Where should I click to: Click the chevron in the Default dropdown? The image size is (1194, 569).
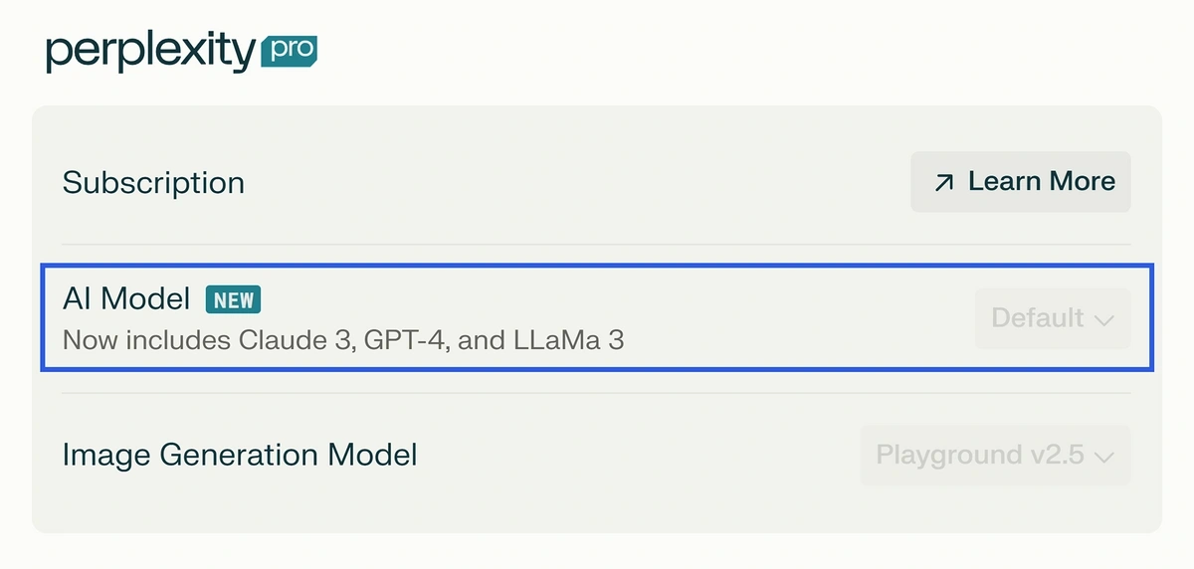click(x=1102, y=320)
